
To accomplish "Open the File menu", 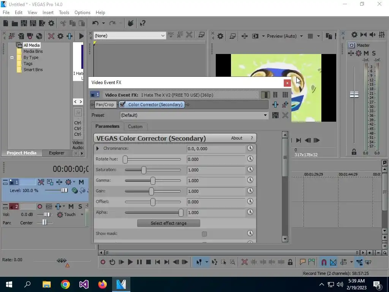I will 6,13.
